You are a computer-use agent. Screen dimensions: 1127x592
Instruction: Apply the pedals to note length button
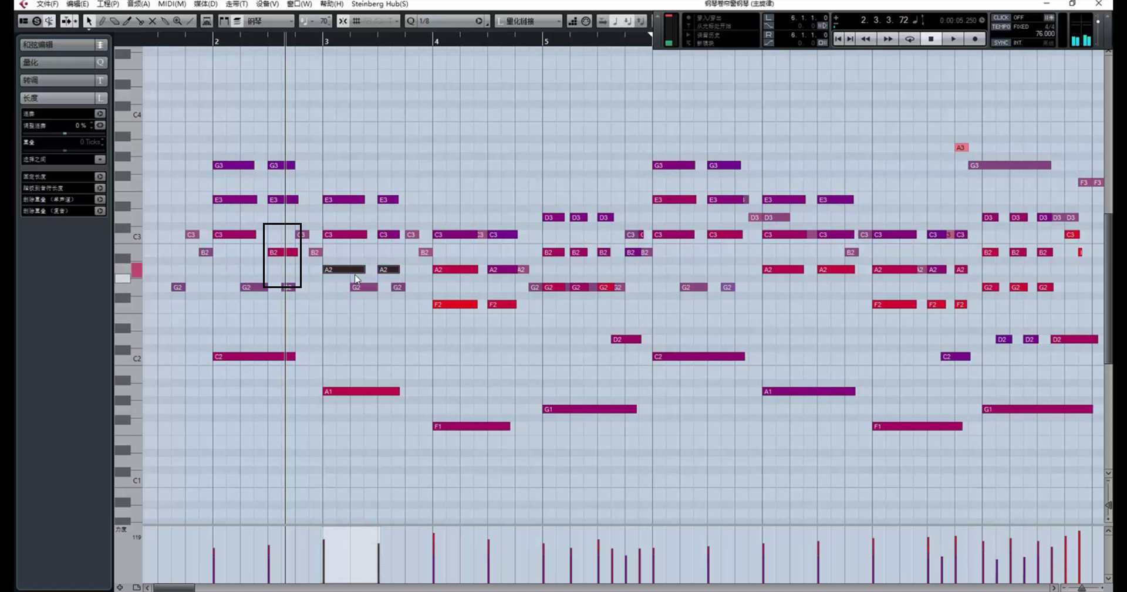pos(100,188)
